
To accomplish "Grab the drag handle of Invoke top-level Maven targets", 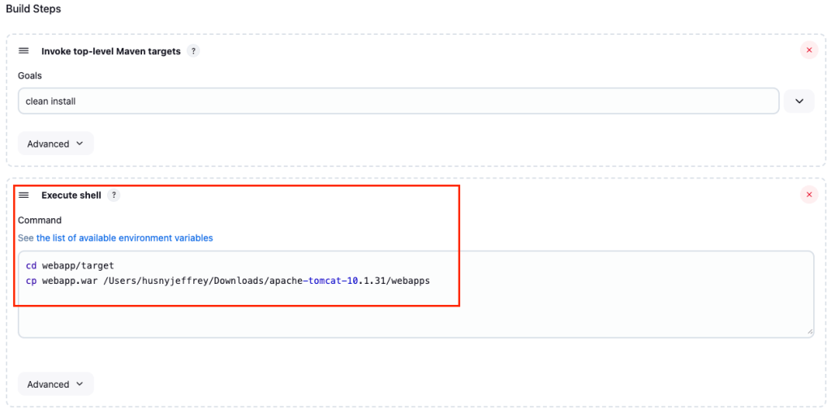I will point(24,51).
